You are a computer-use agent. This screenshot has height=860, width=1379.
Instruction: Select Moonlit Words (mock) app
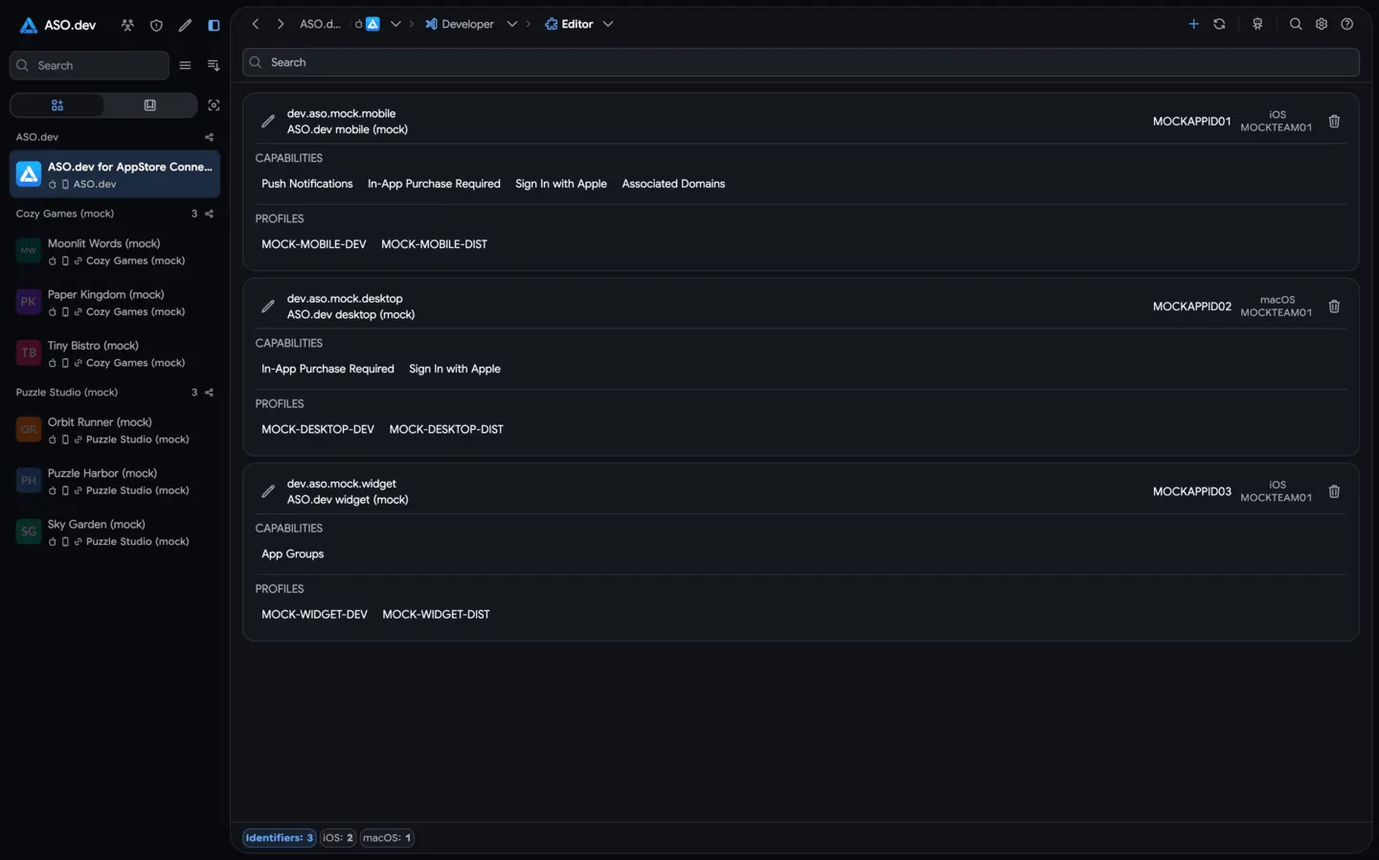point(115,252)
